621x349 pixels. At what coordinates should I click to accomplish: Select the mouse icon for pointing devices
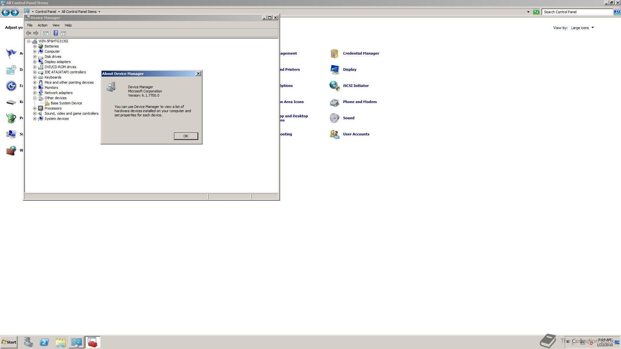pyautogui.click(x=41, y=82)
